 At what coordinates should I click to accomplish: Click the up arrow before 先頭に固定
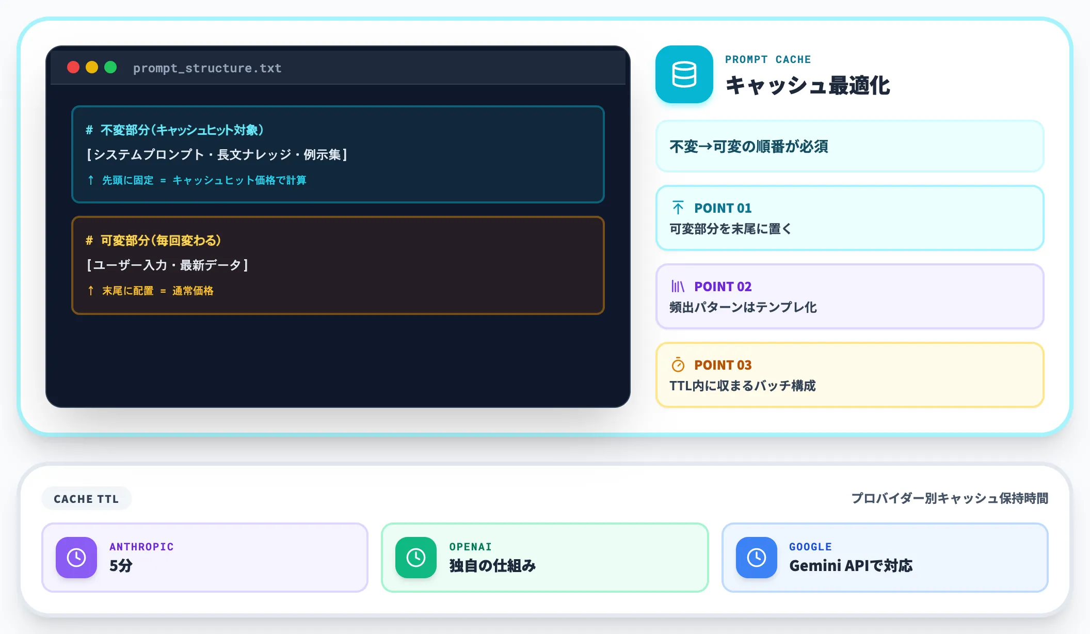[x=91, y=180]
